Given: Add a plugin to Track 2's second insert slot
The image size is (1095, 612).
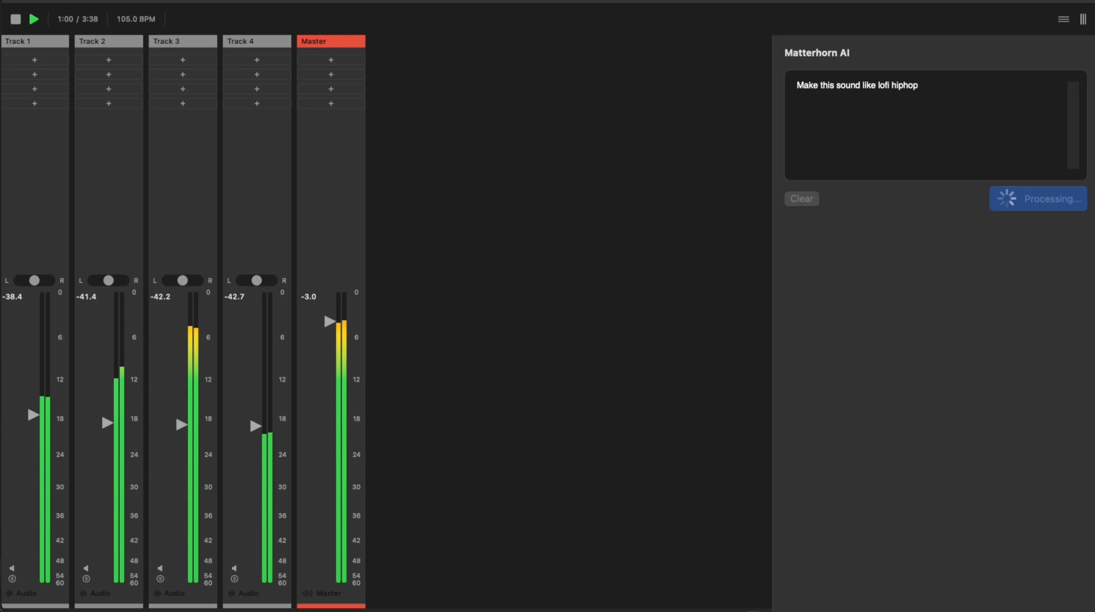Looking at the screenshot, I should [109, 74].
